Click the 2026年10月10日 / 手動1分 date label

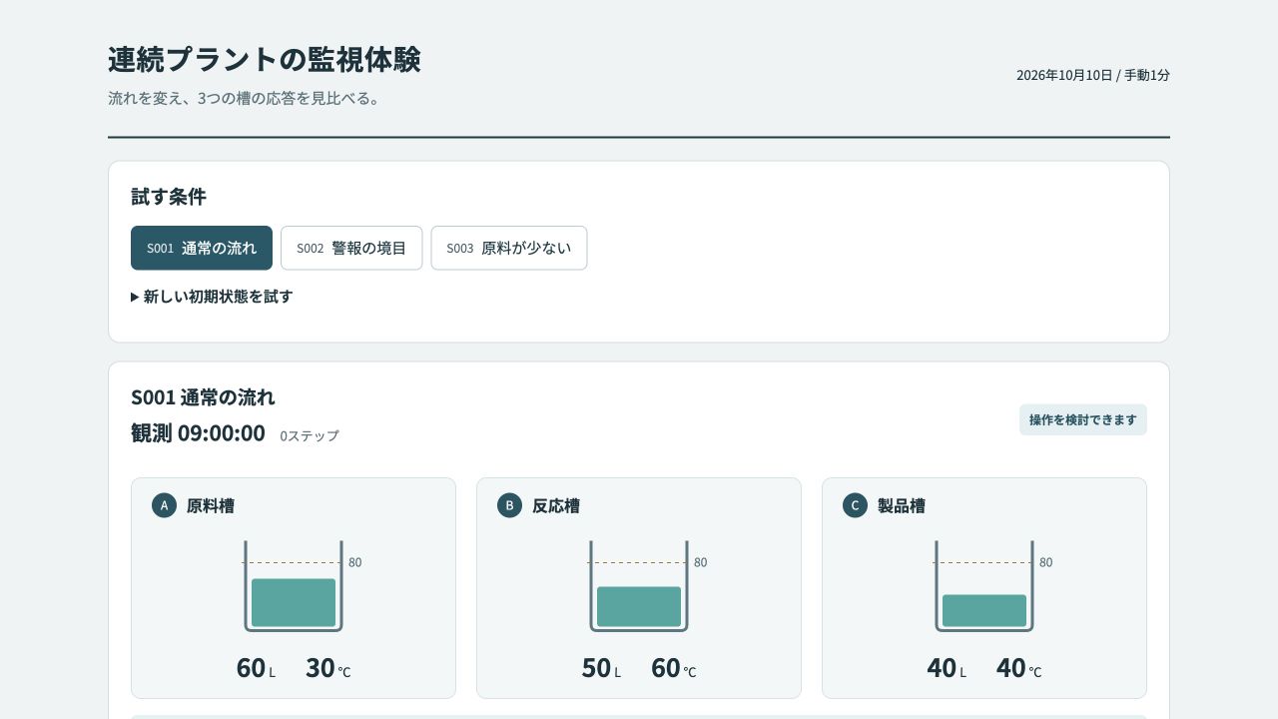(1093, 75)
